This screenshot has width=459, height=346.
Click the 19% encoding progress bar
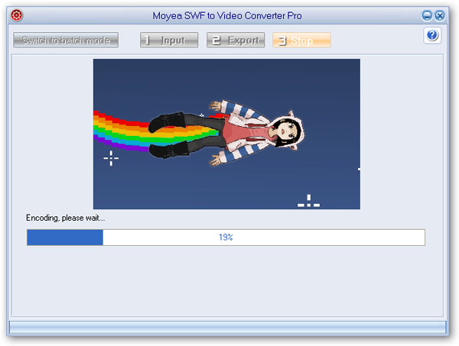click(x=226, y=238)
